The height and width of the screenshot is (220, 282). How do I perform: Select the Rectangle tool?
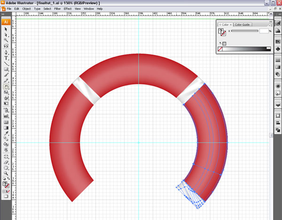(x=6, y=69)
